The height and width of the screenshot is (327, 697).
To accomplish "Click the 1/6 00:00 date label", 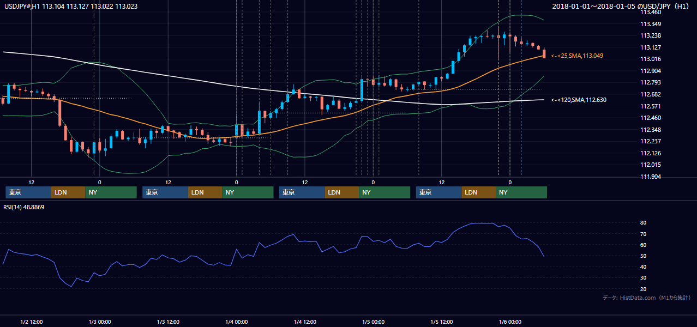I will tap(510, 322).
